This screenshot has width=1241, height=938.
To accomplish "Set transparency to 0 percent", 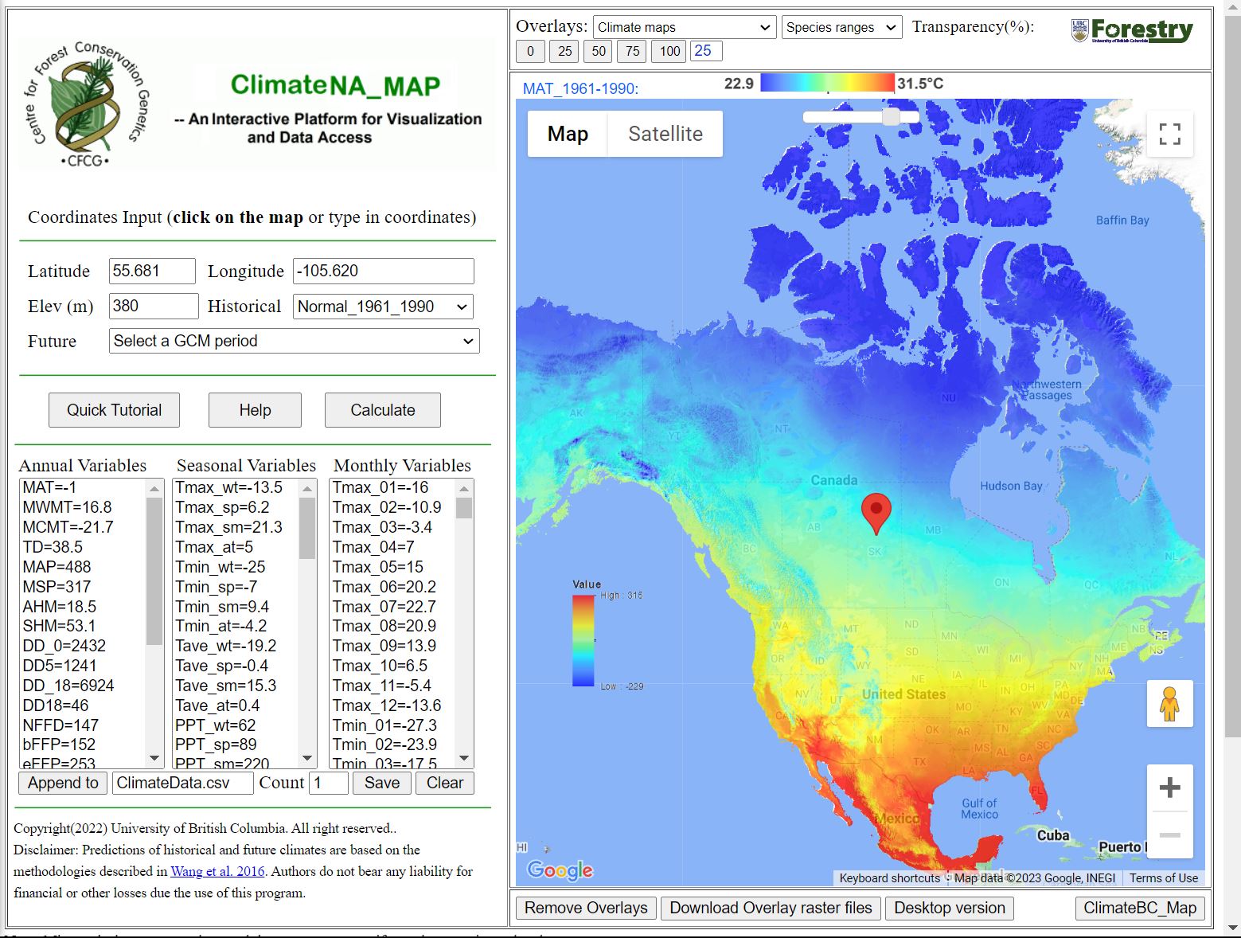I will (x=530, y=52).
